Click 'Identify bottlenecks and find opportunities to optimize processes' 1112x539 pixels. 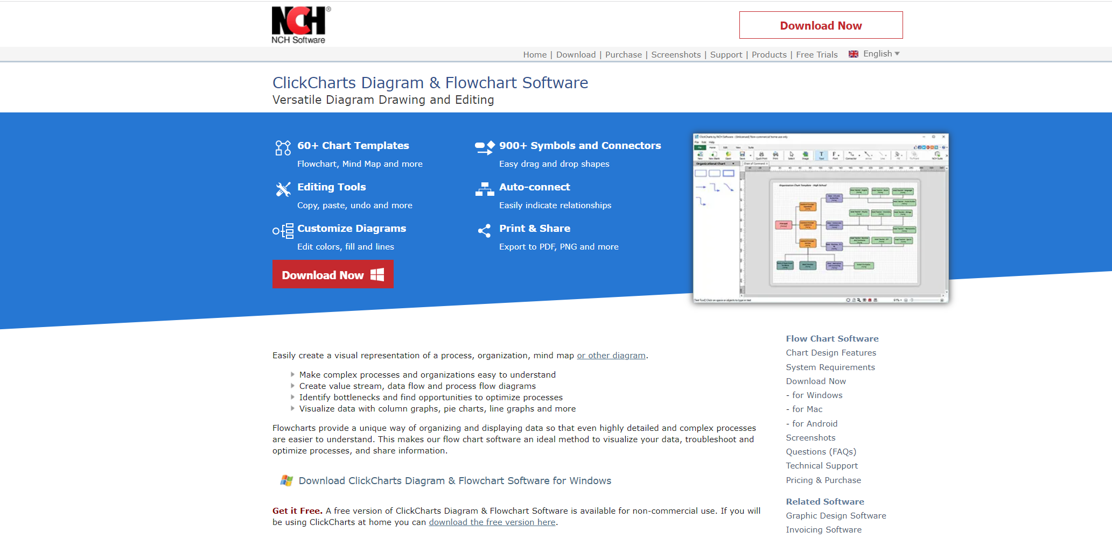[x=431, y=398]
